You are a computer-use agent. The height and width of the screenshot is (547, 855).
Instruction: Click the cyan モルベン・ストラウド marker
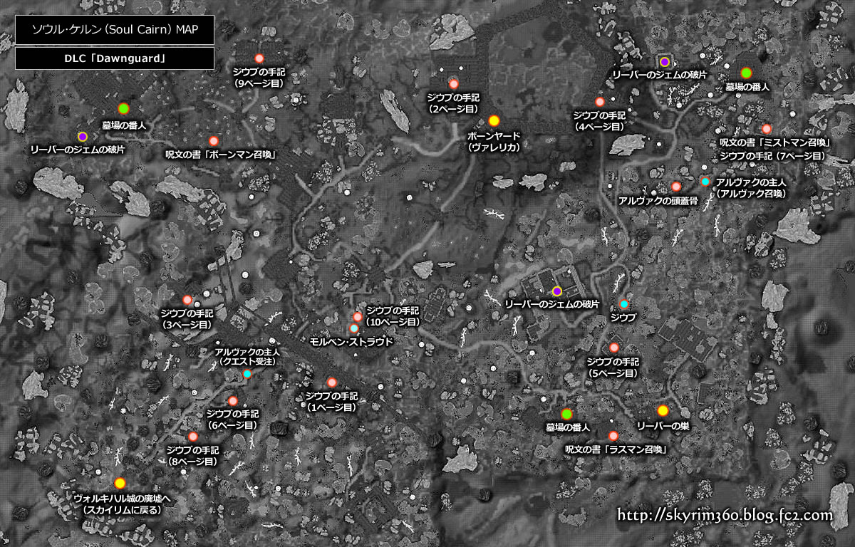[x=354, y=328]
